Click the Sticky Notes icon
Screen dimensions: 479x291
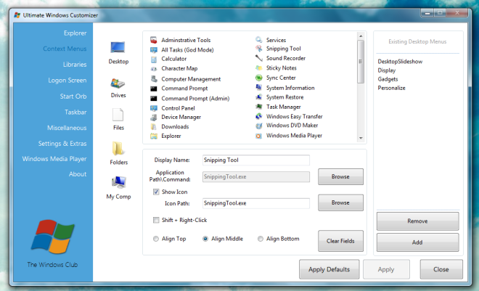click(x=259, y=67)
